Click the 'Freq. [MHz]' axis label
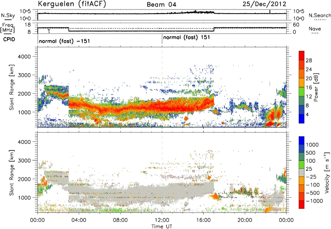Image resolution: width=331 pixels, height=229 pixels. click(8, 28)
